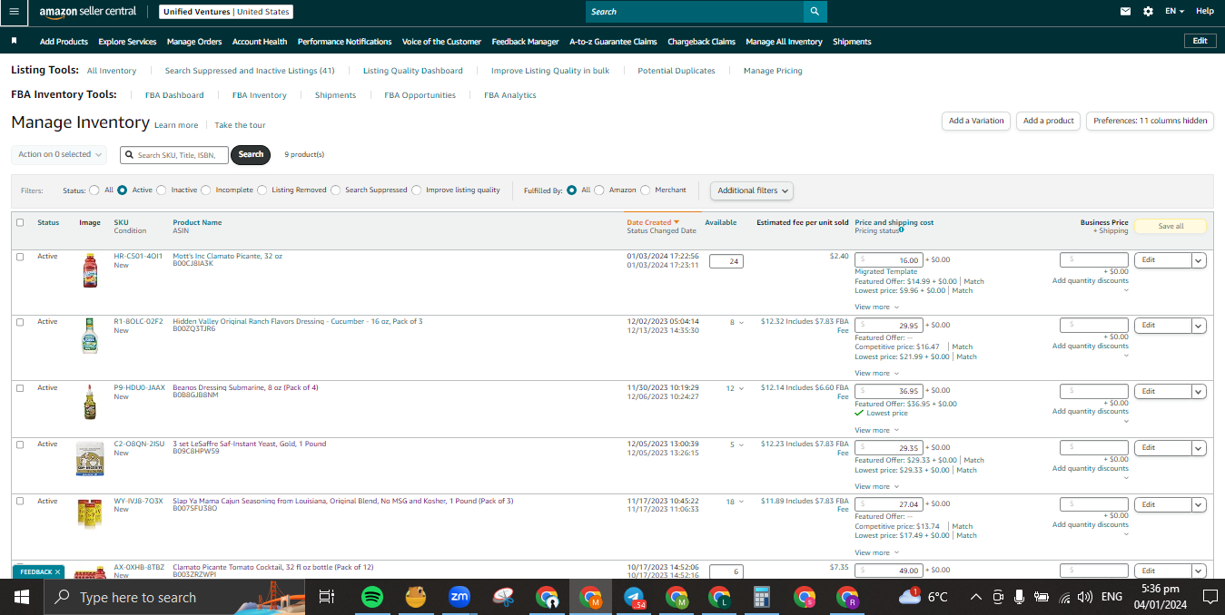Open the settings gear icon
The height and width of the screenshot is (615, 1225).
pyautogui.click(x=1149, y=12)
